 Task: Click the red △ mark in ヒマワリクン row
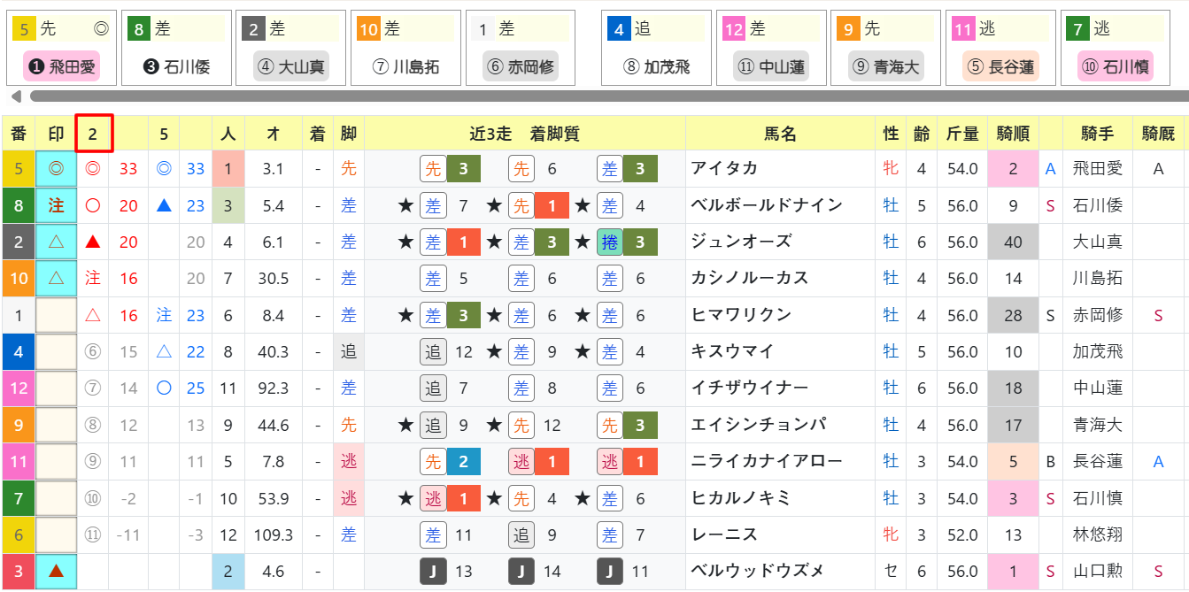(x=92, y=315)
